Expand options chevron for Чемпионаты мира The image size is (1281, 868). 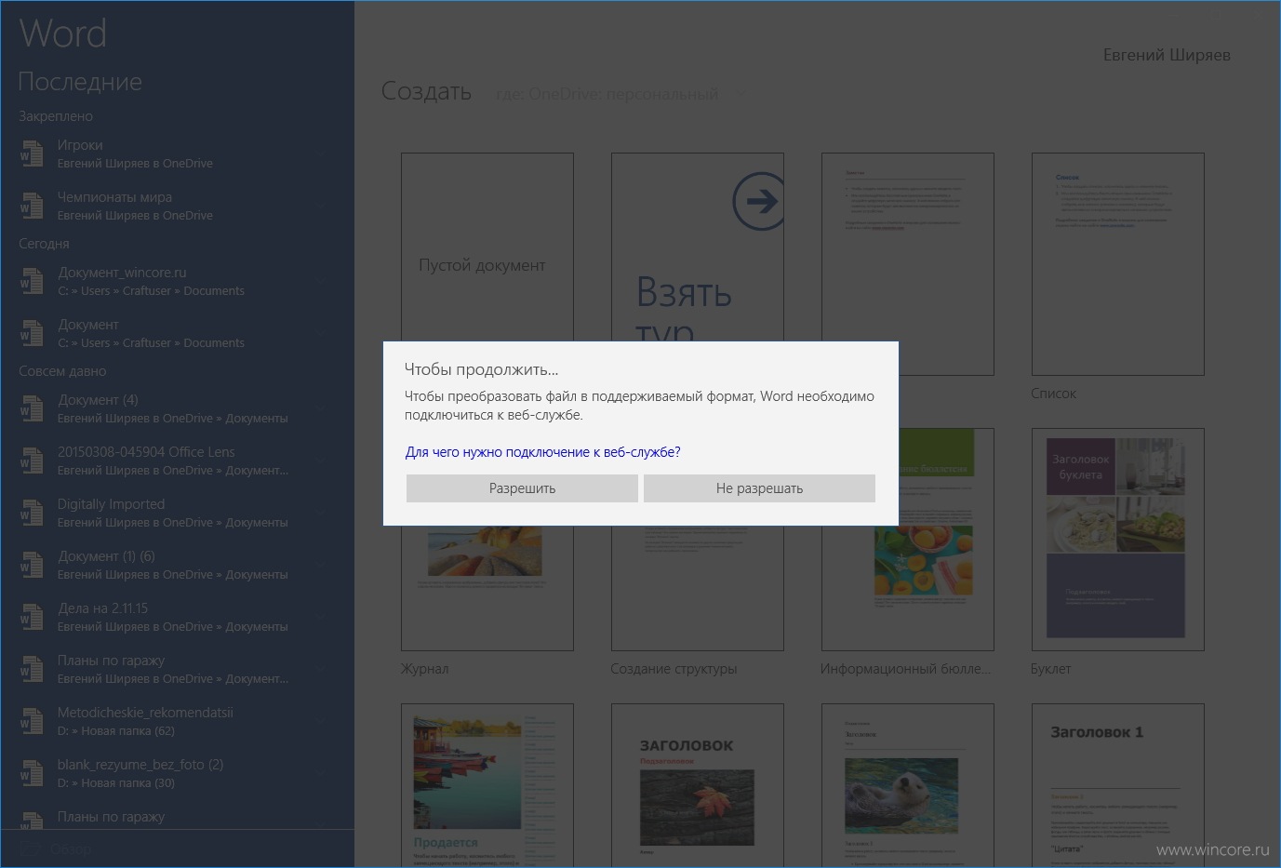(x=319, y=206)
